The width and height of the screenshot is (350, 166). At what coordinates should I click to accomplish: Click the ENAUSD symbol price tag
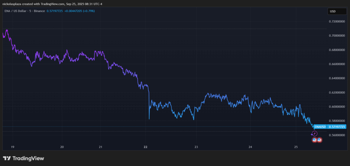[x=320, y=127]
